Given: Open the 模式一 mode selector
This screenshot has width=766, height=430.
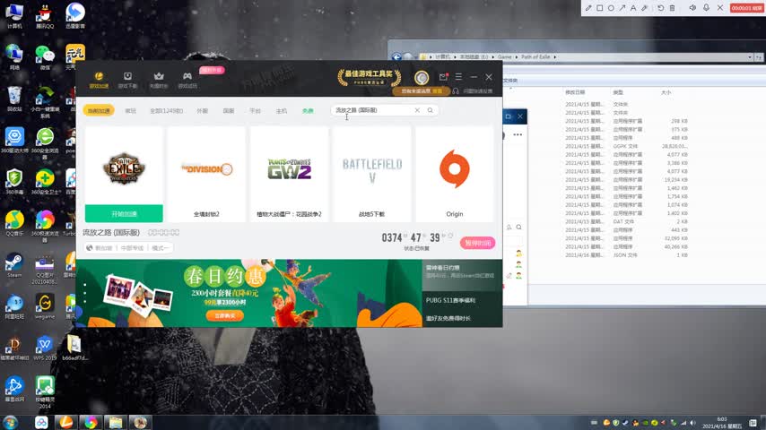Looking at the screenshot, I should tap(161, 248).
